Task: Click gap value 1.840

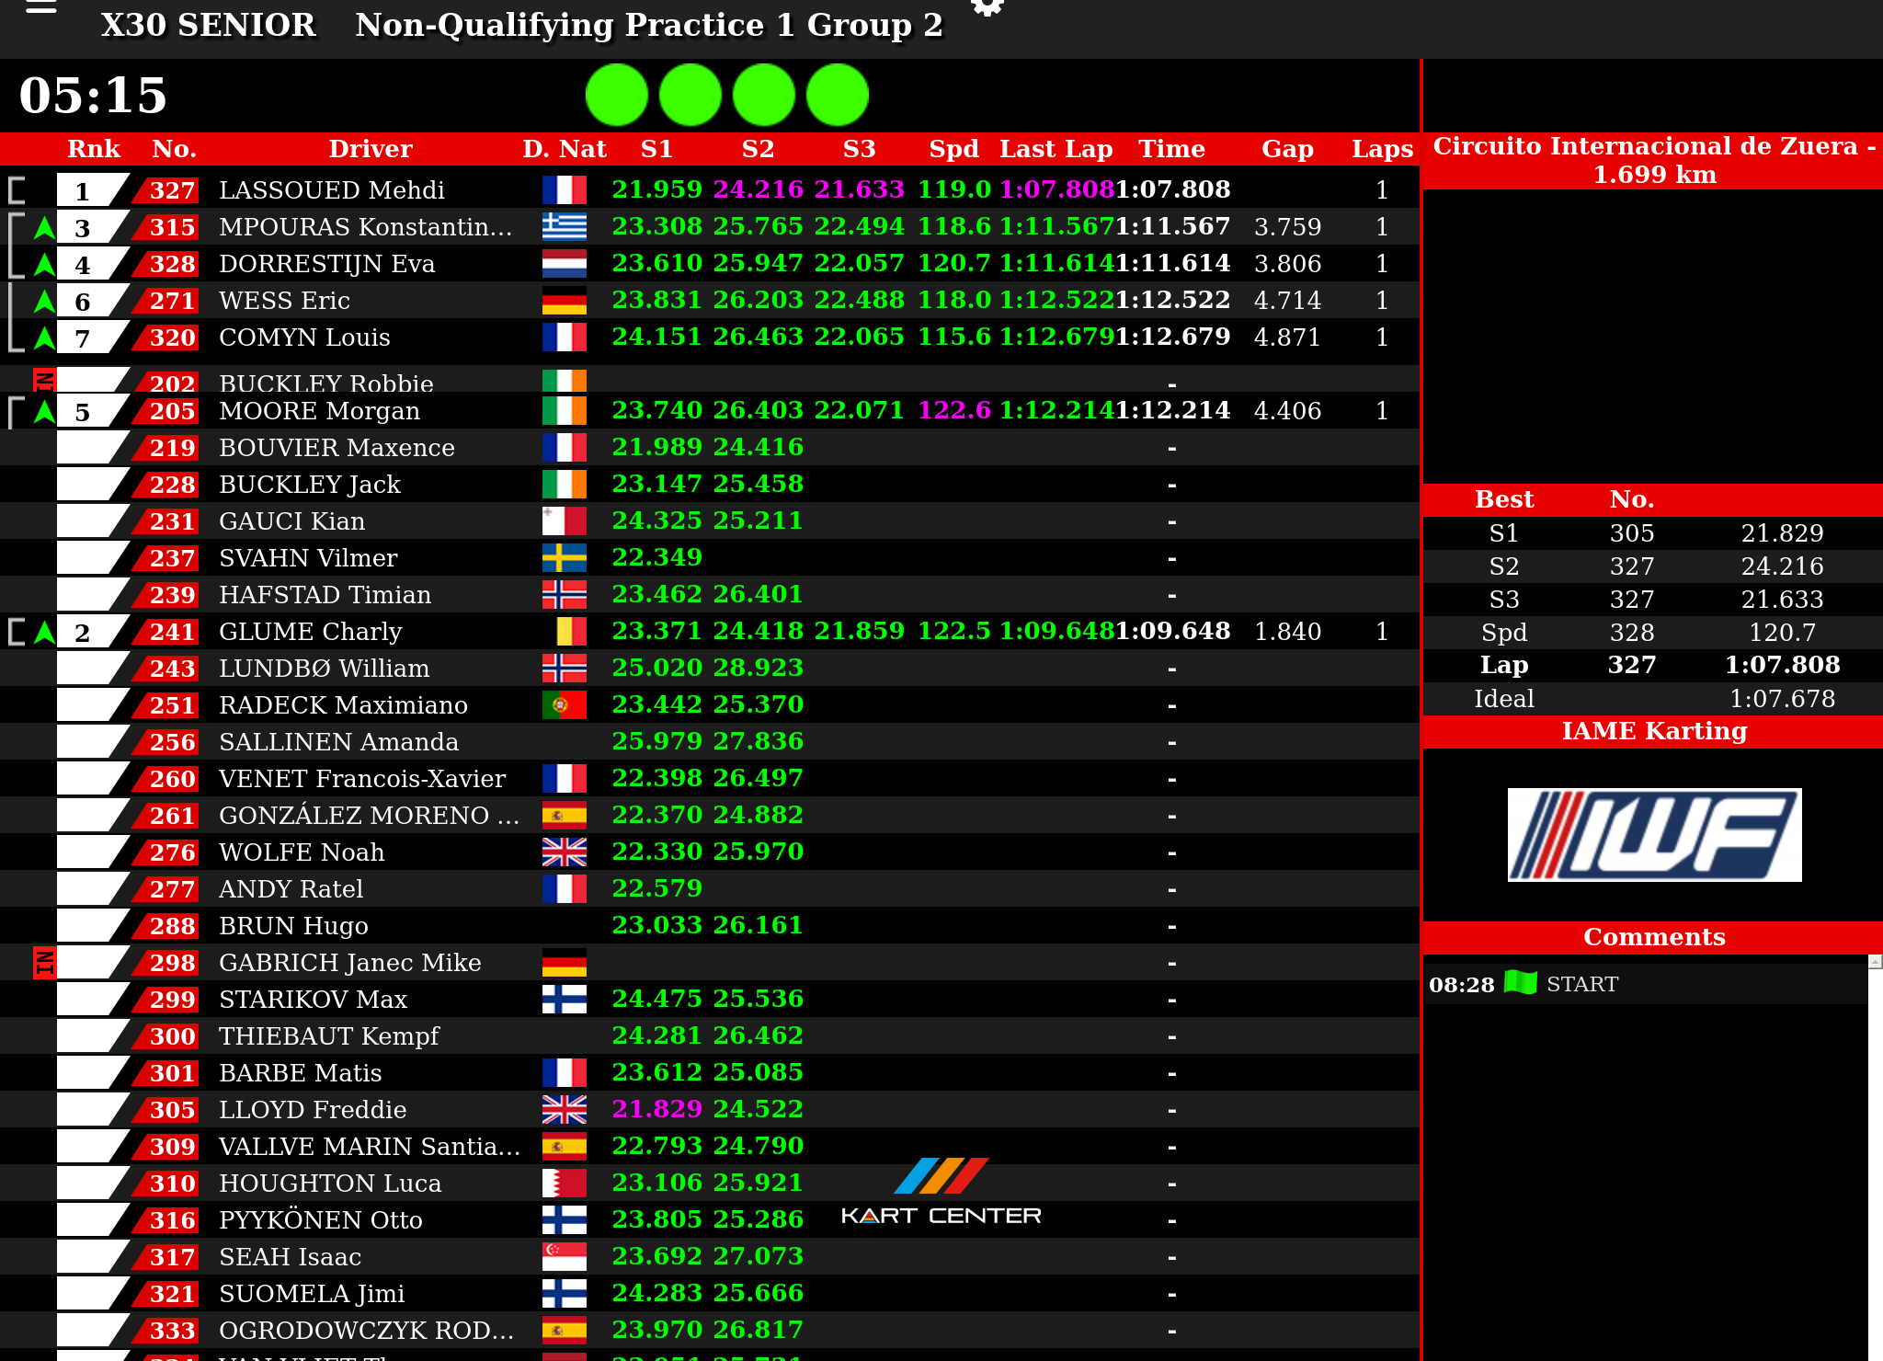Action: coord(1287,632)
